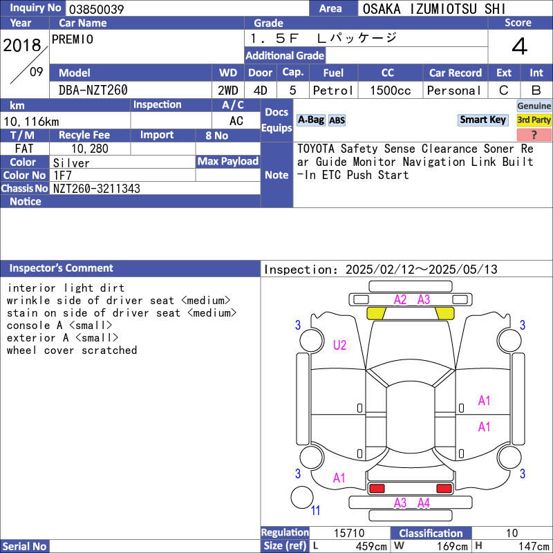Viewport: 553px width, 553px height.
Task: Click the right red taillight on diagram
Action: [x=444, y=489]
